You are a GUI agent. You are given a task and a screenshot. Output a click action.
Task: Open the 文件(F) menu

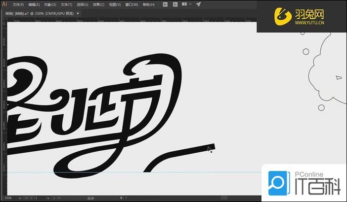coord(18,4)
